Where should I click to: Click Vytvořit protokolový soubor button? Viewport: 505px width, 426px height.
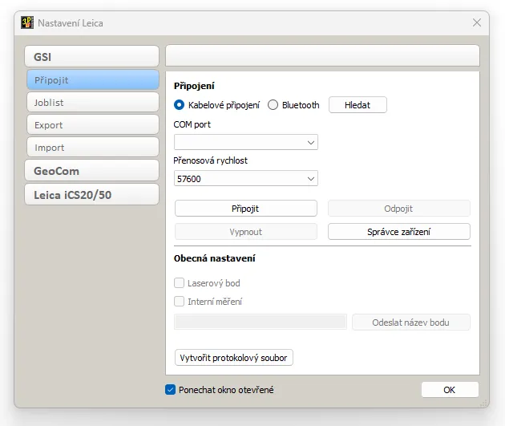[234, 358]
